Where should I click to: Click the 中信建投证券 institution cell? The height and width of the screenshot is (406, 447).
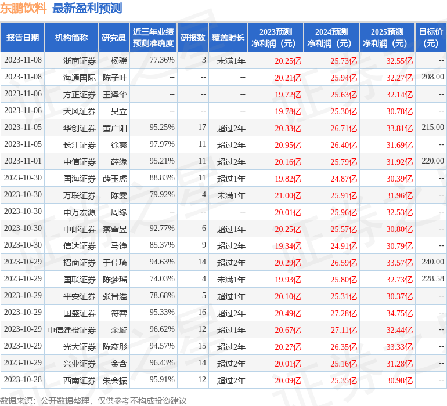click(71, 330)
